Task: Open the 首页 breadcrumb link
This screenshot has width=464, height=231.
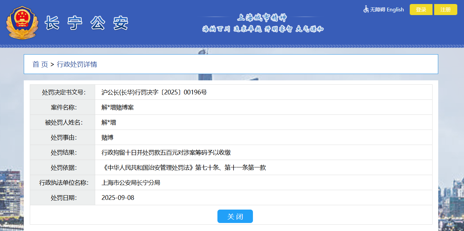Action: tap(39, 64)
